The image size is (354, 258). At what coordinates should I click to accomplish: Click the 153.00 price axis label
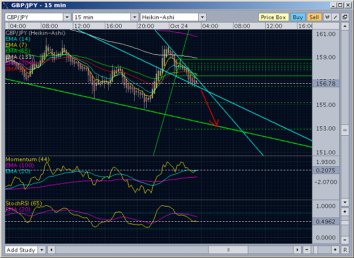(326, 128)
